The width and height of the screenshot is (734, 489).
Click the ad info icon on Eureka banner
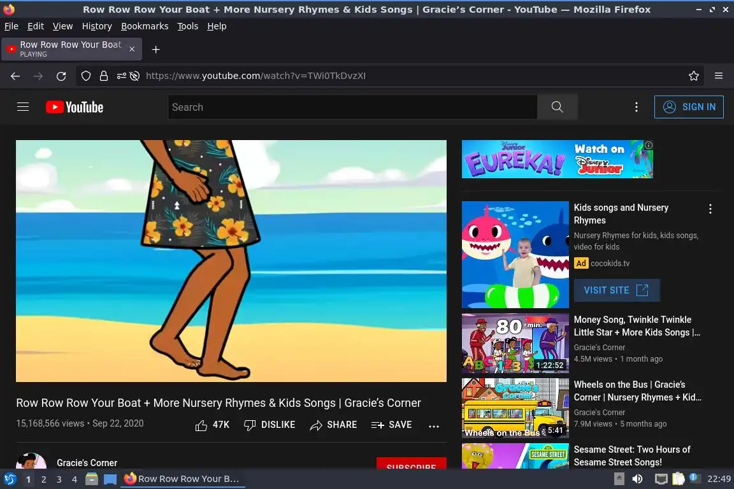click(x=649, y=145)
